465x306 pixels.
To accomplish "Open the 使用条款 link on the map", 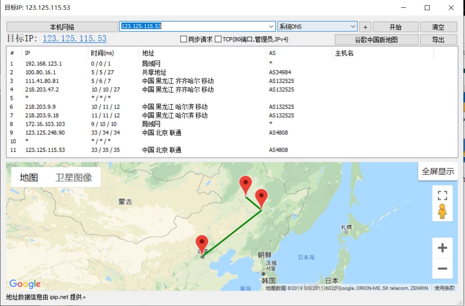I will 444,288.
